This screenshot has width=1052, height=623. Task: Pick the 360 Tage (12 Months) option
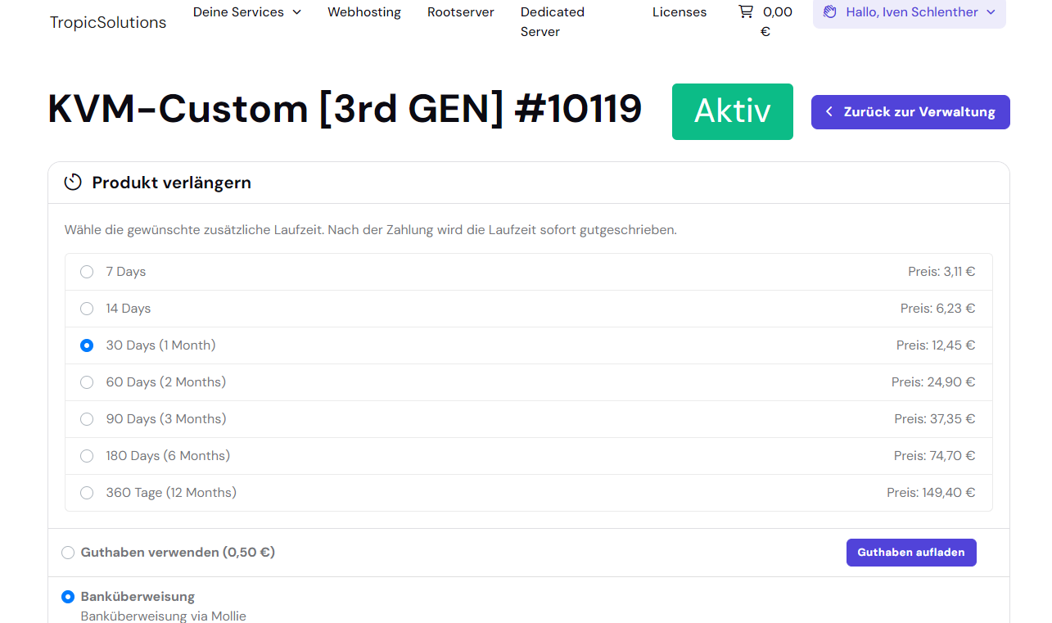pyautogui.click(x=87, y=493)
